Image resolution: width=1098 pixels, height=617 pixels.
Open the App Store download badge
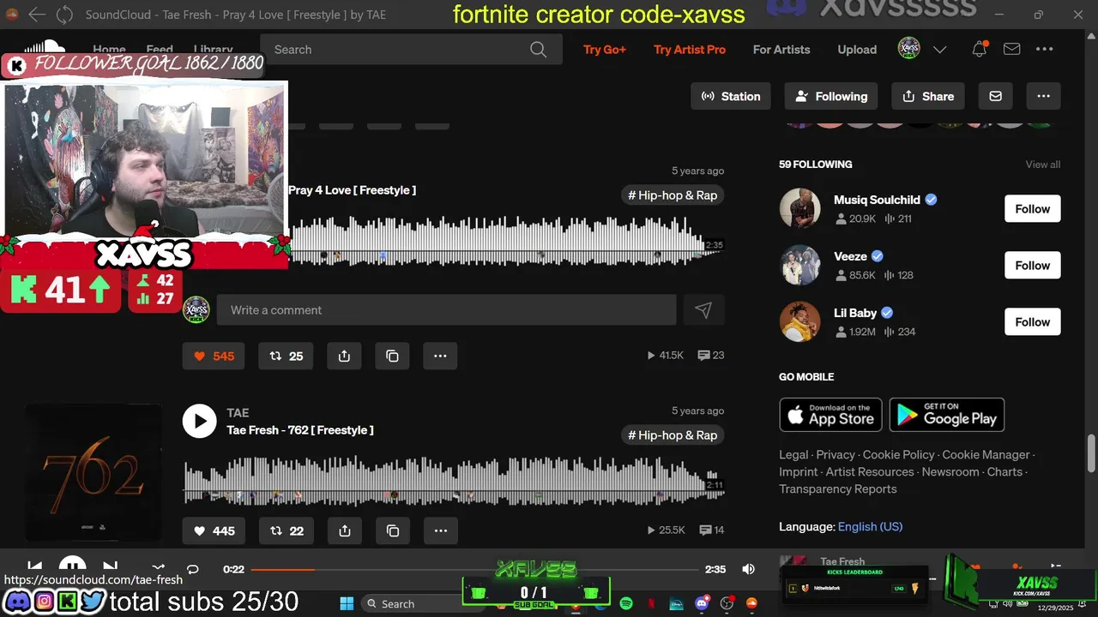[x=830, y=415]
